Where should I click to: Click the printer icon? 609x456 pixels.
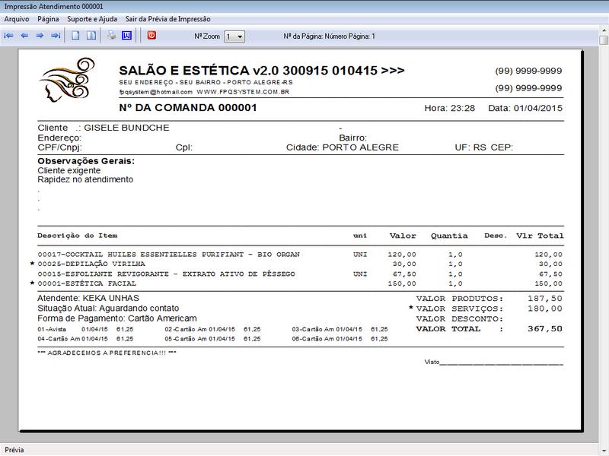coord(111,36)
